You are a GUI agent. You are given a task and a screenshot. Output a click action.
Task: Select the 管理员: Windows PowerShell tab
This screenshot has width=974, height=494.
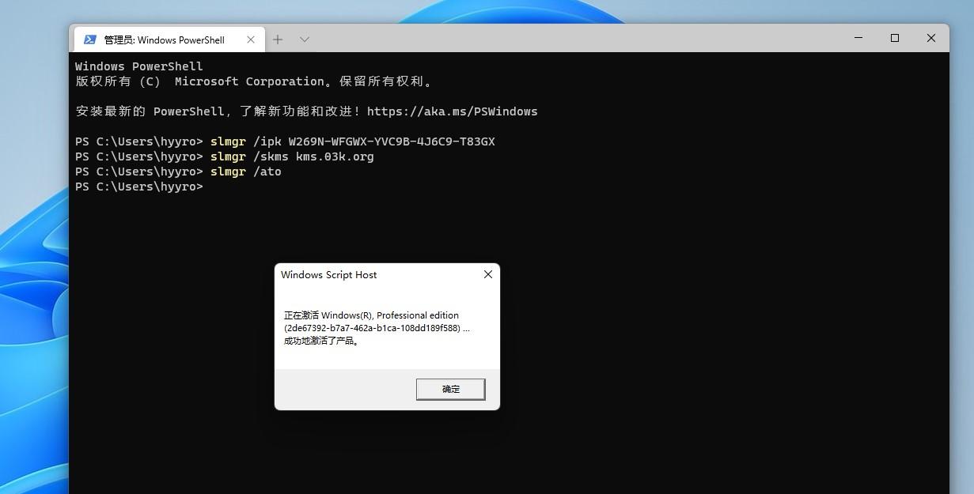pyautogui.click(x=169, y=40)
